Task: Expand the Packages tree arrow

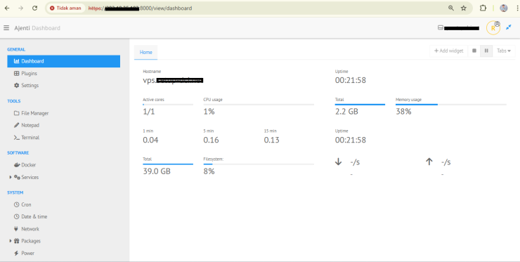Action: point(11,241)
